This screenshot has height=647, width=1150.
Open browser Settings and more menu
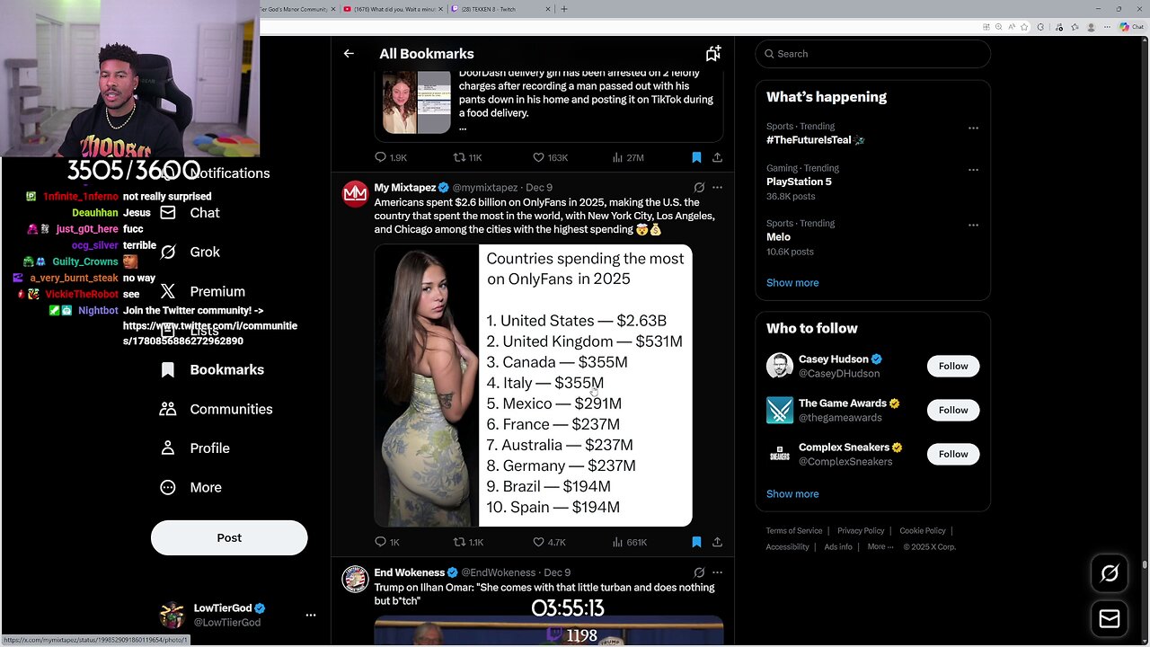point(1108,27)
